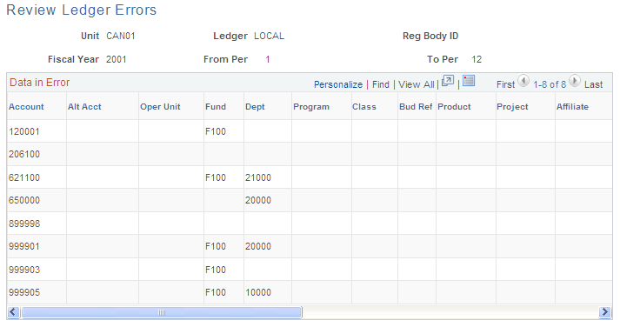Click the horizontal scrollbar left arrow

coord(13,312)
